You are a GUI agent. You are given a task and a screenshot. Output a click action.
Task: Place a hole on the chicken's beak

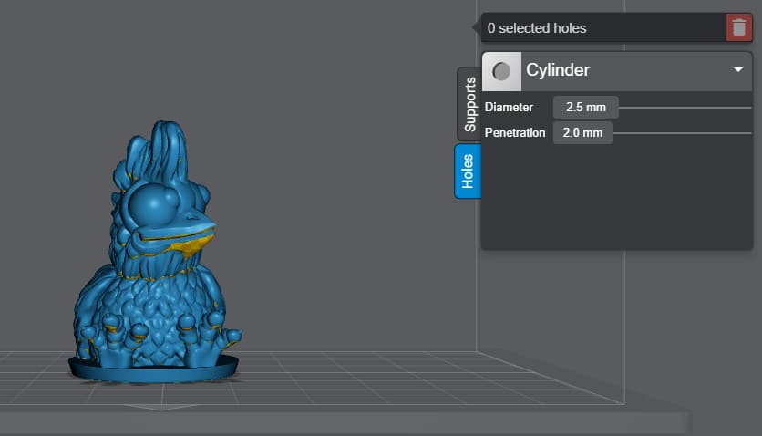(x=194, y=234)
